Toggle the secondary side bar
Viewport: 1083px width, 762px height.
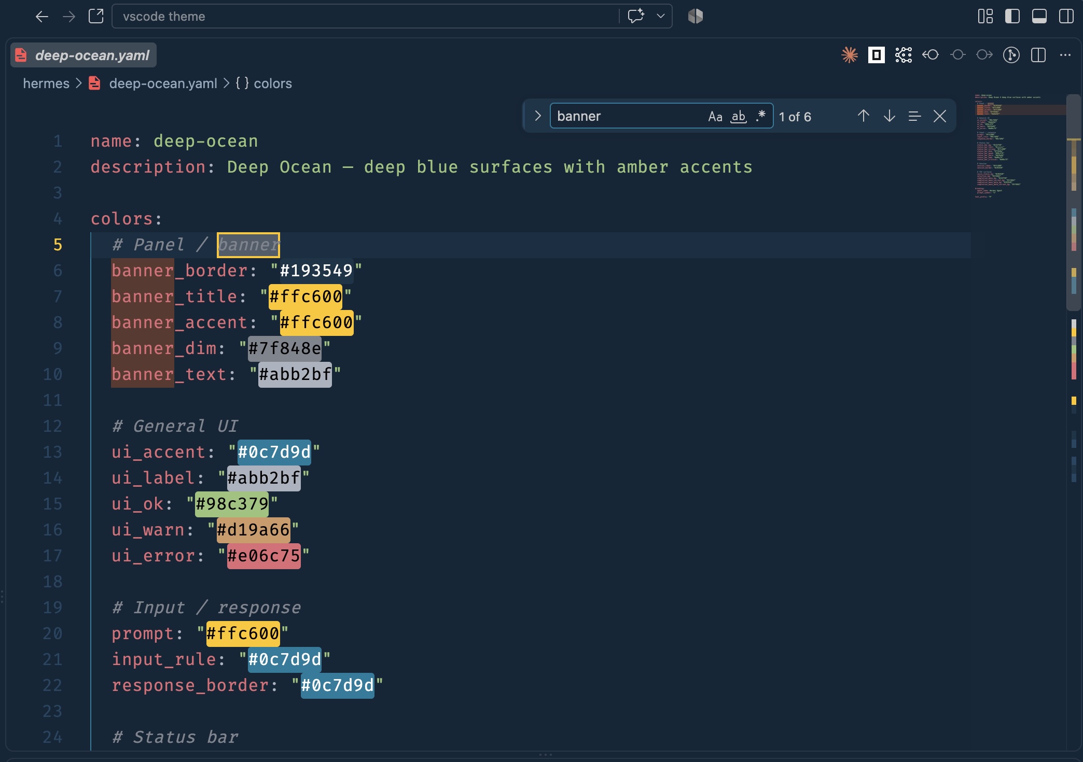tap(1066, 16)
